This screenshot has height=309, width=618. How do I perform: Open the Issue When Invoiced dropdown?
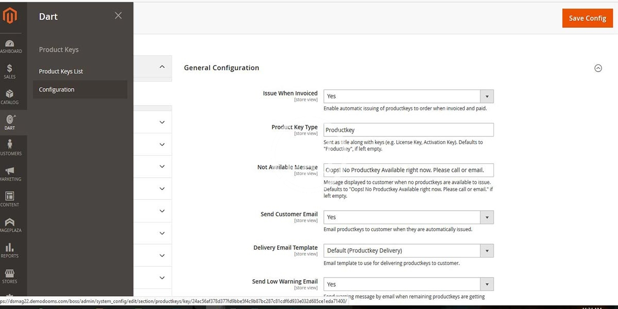[408, 96]
